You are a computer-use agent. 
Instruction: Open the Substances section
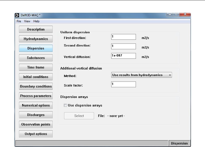tap(36, 58)
